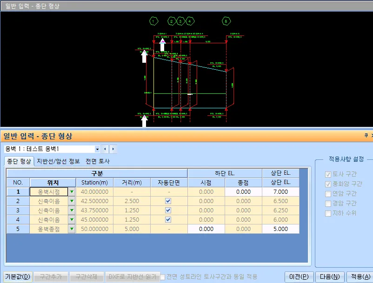Go to the previous wall with the left arrow
Screen dimensions: 373x283
click(105, 149)
